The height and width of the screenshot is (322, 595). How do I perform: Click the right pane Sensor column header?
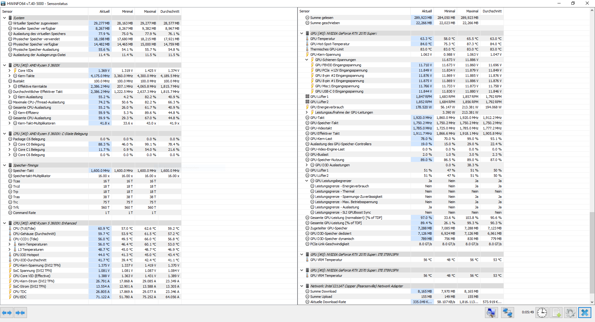[354, 11]
